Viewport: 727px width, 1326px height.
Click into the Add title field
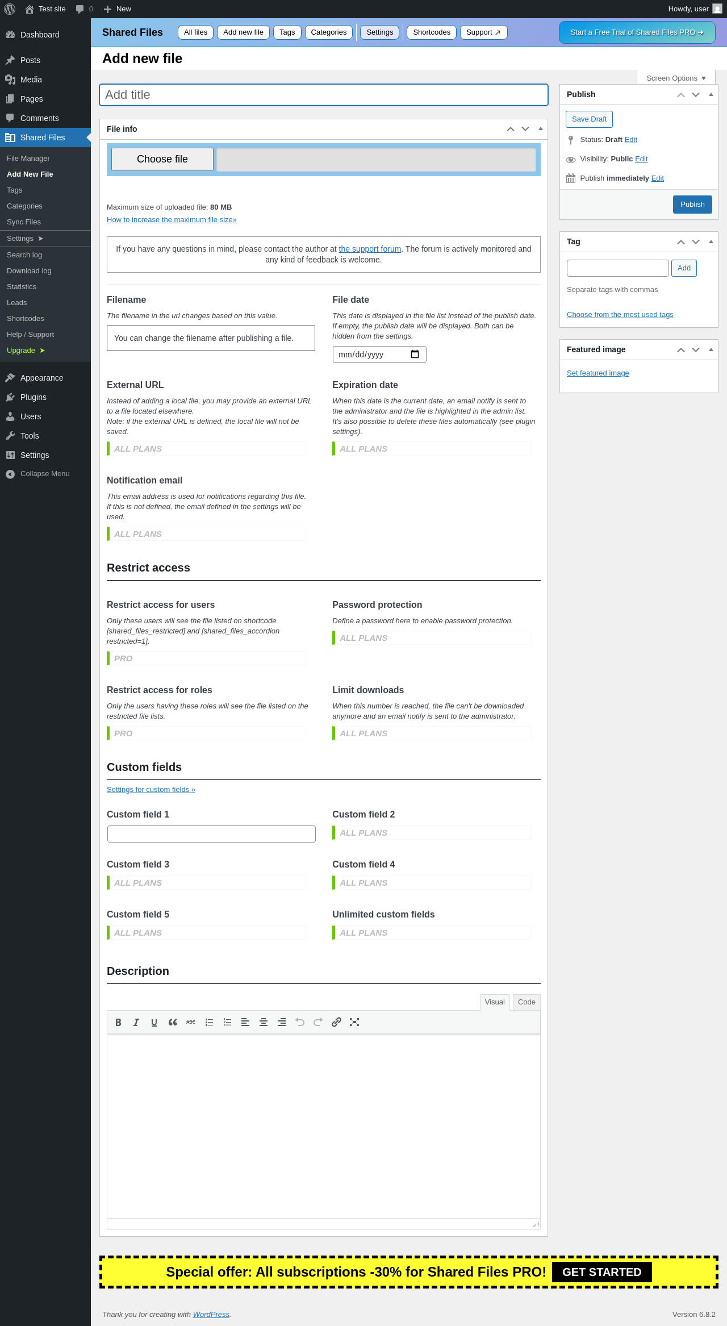pos(324,95)
